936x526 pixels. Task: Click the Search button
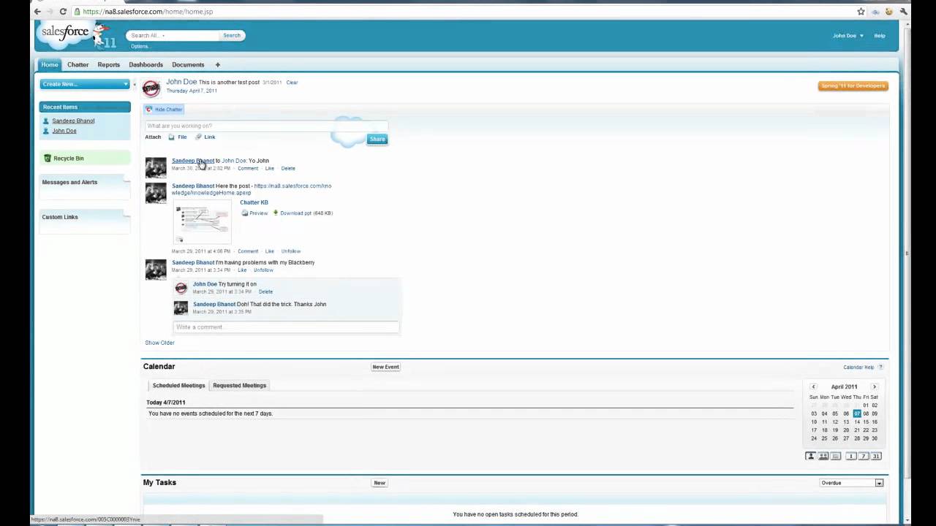coord(232,35)
